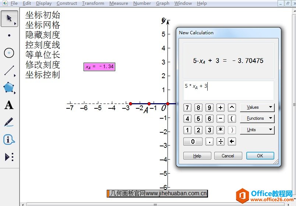Activate the Text tool
This screenshot has height=206, width=296.
point(9,105)
